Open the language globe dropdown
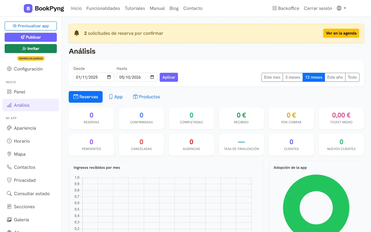 (341, 8)
